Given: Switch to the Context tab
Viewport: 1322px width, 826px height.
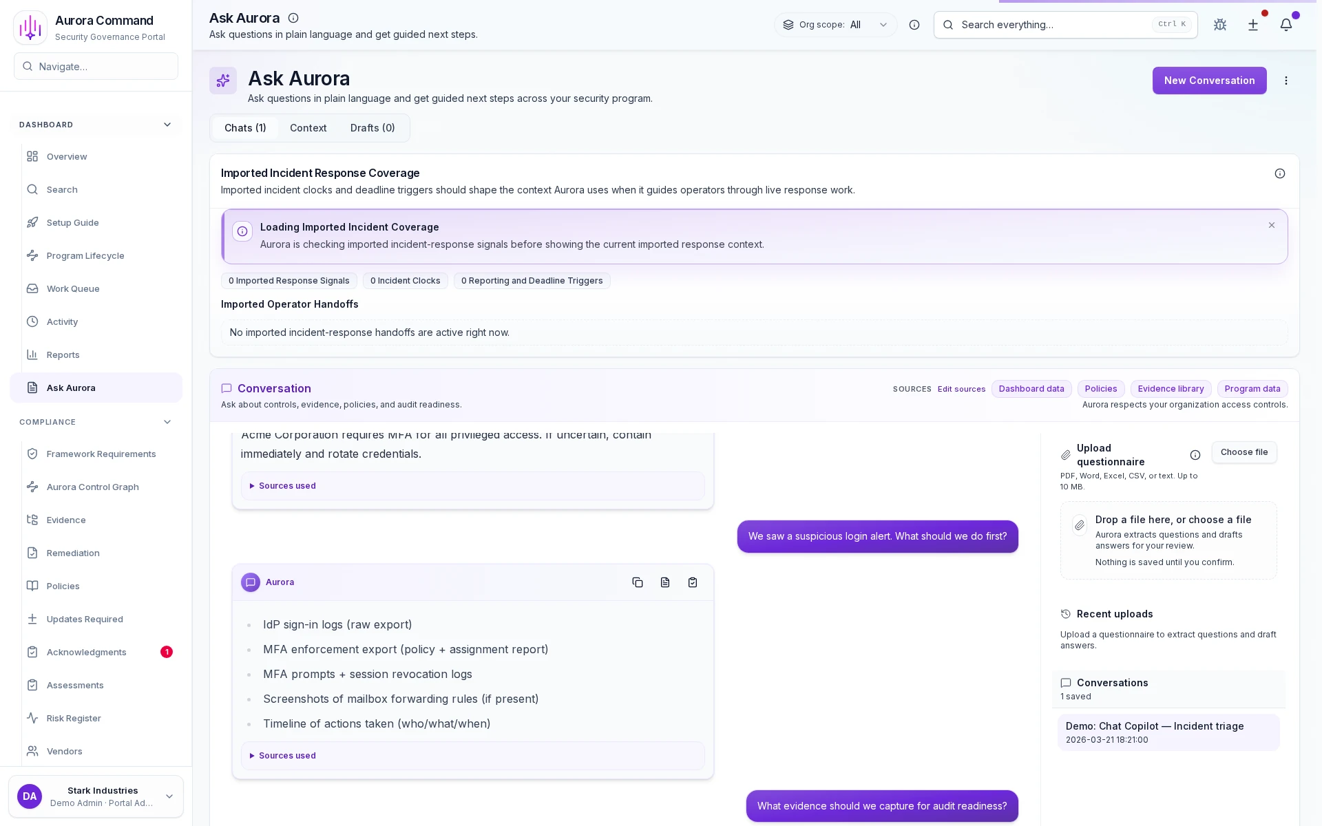Looking at the screenshot, I should (x=308, y=128).
